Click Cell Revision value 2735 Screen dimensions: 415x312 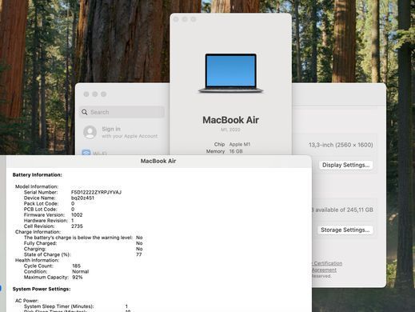[77, 226]
